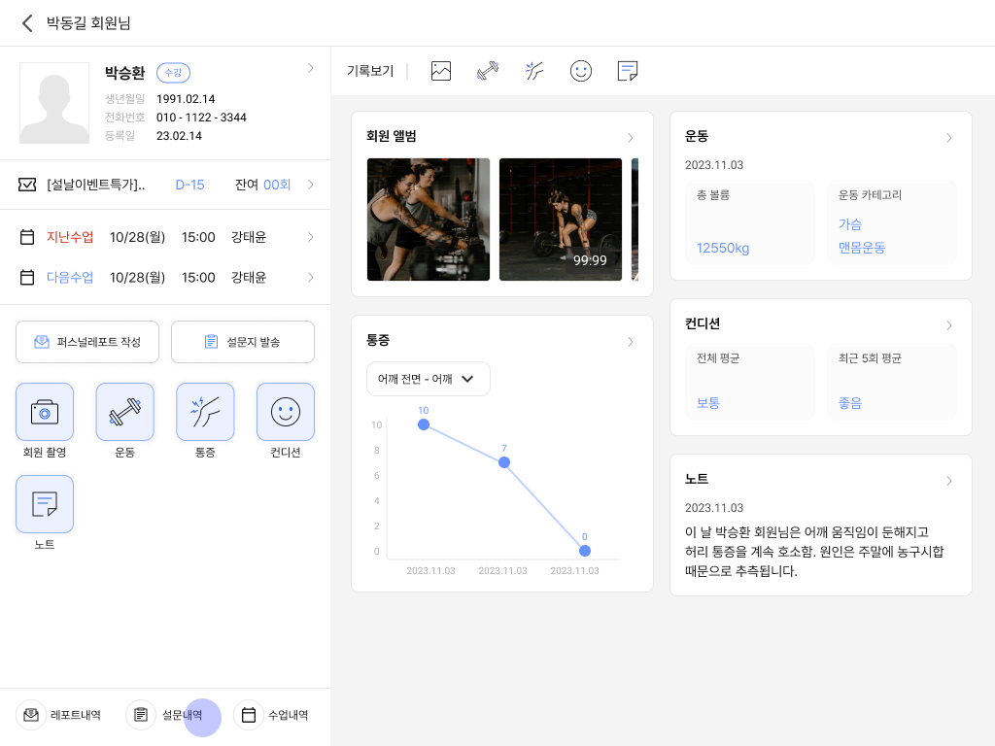995x746 pixels.
Task: Open the deadlift video thumbnail marked 99:99
Action: [561, 220]
